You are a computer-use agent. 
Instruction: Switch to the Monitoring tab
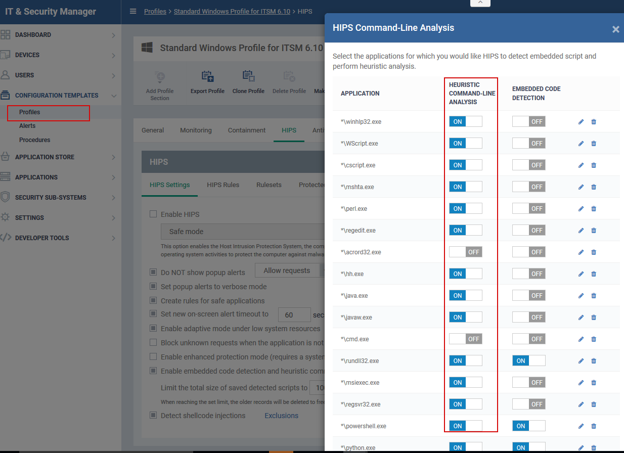tap(196, 130)
